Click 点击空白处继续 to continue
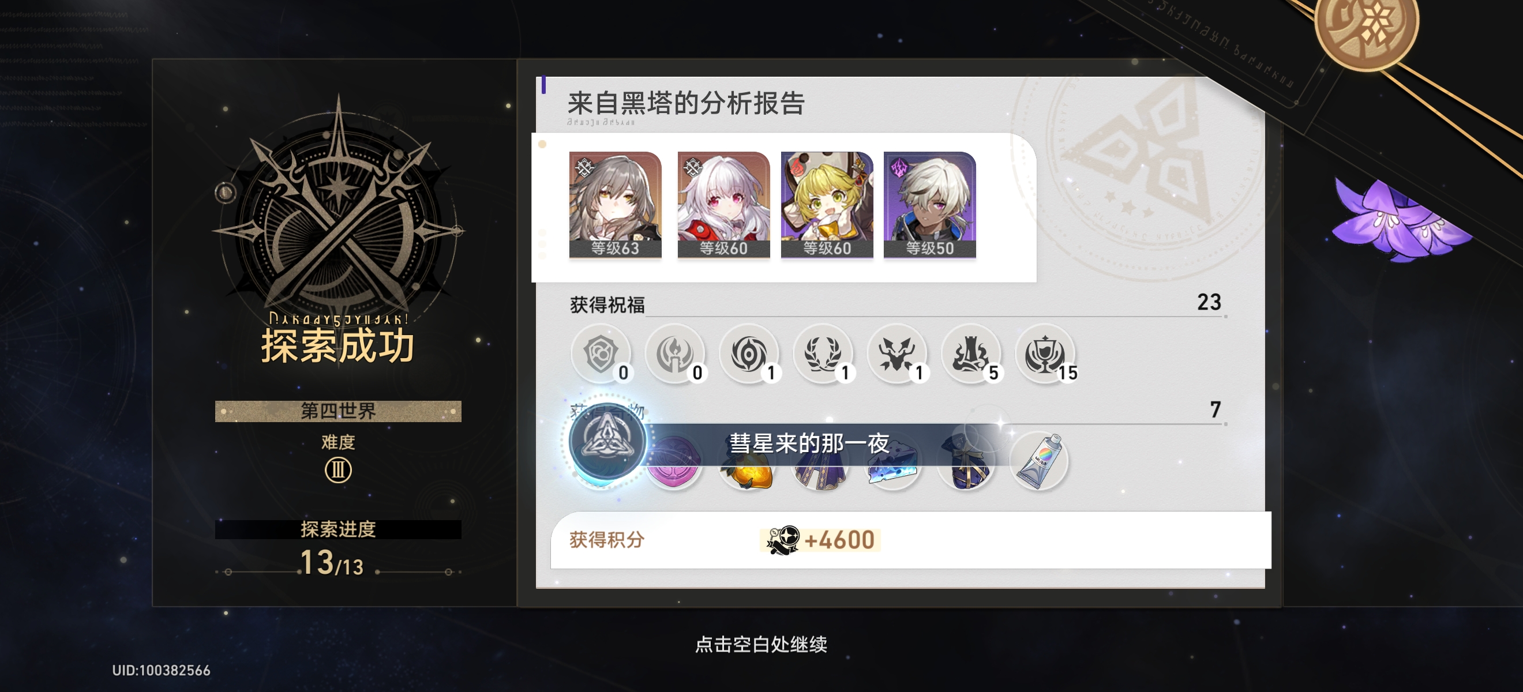This screenshot has width=1523, height=692. tap(761, 644)
